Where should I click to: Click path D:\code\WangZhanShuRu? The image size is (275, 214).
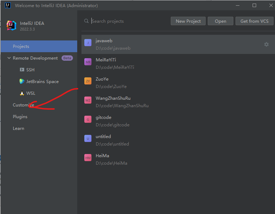pyautogui.click(x=122, y=106)
